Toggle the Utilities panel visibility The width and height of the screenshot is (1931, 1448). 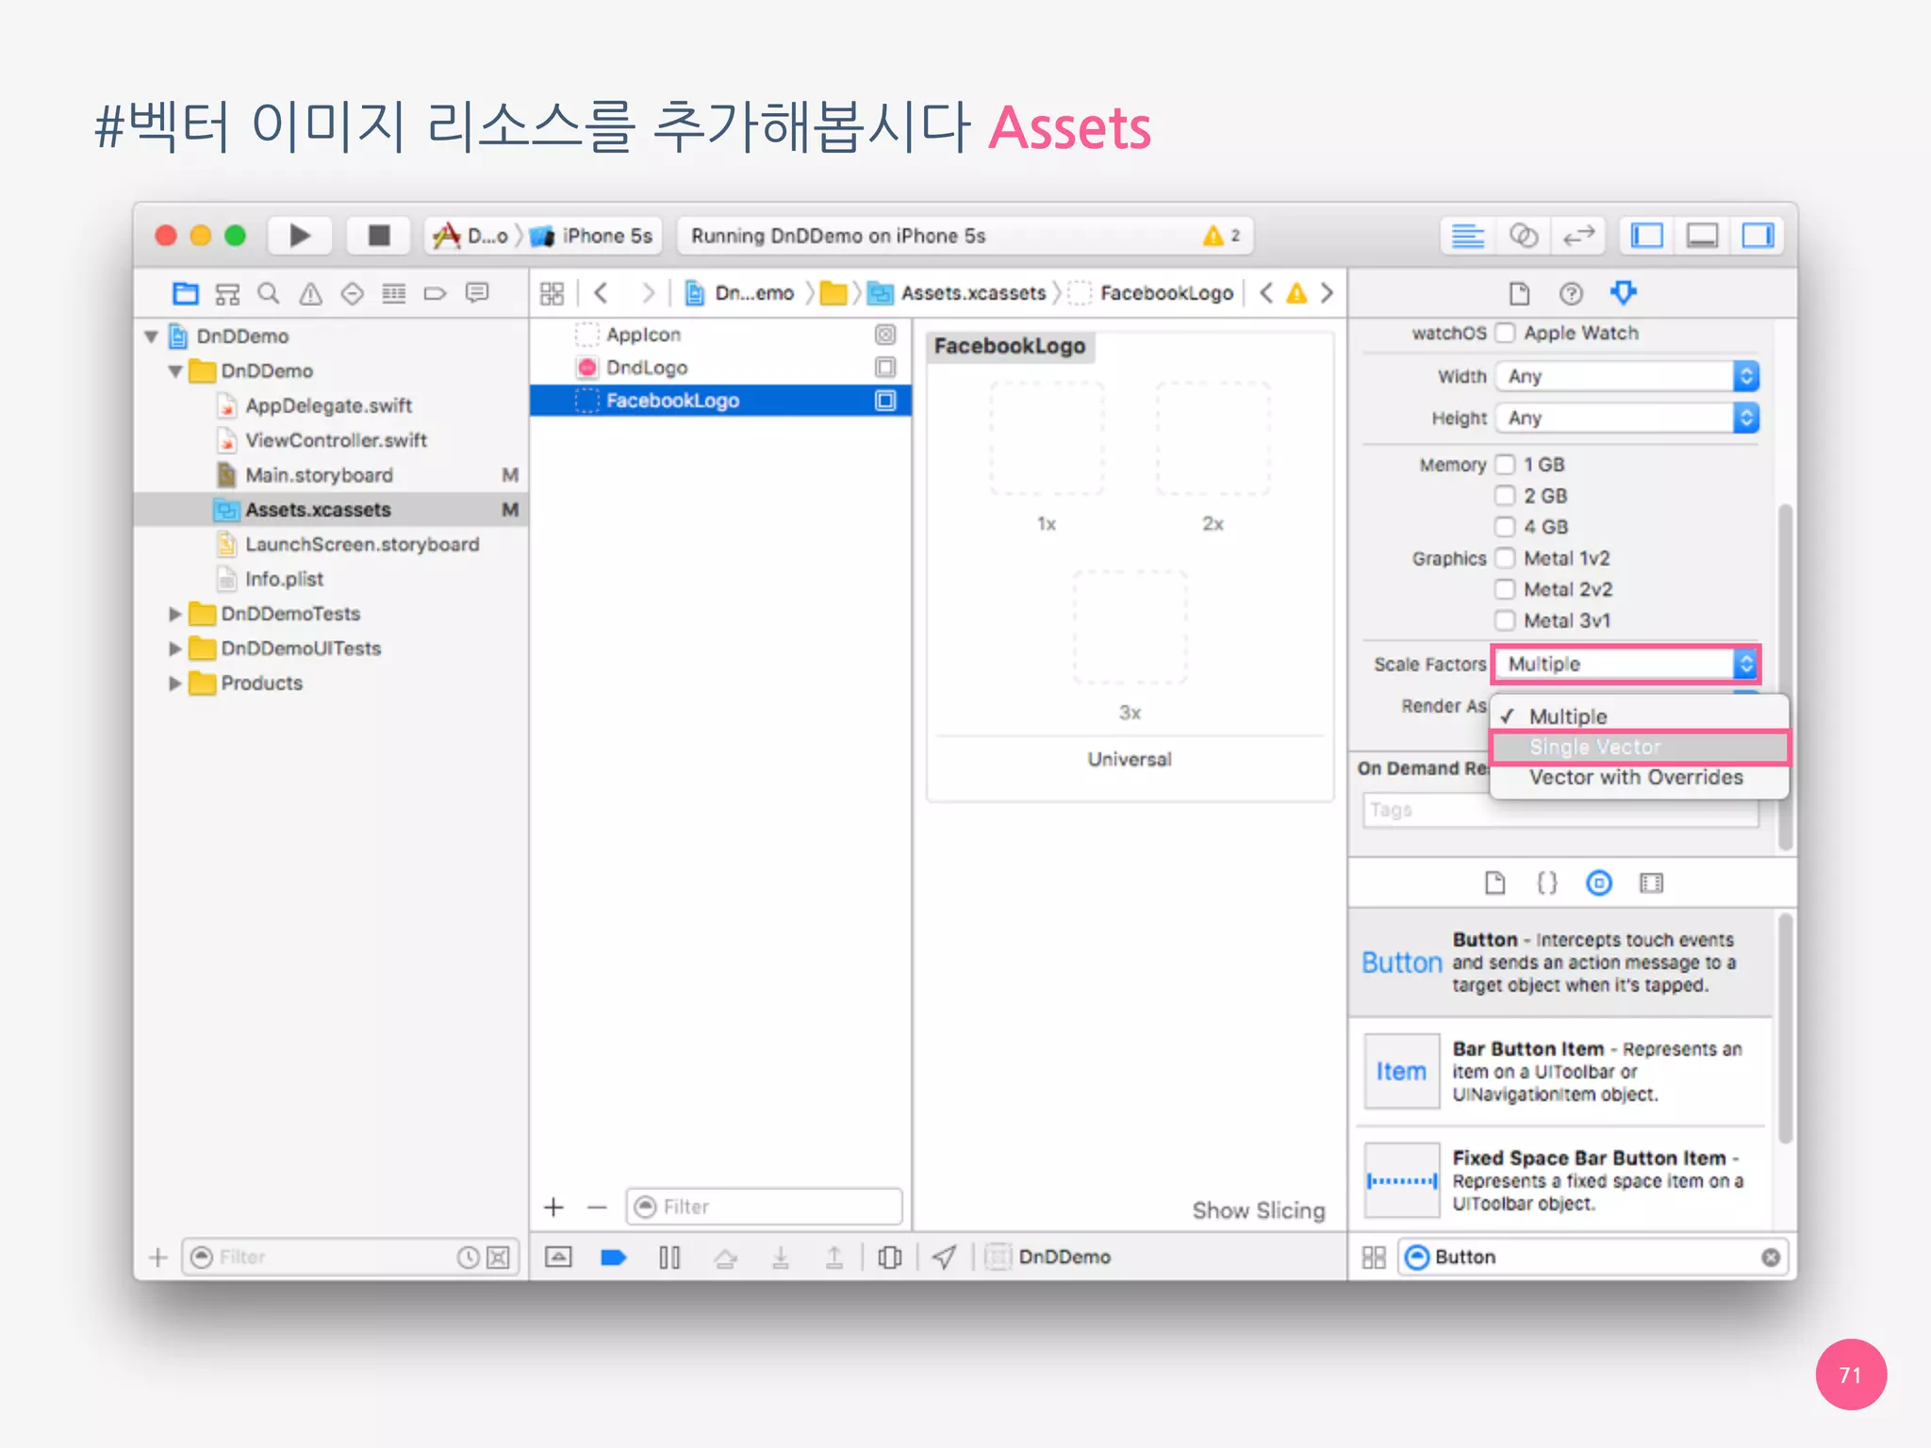coord(1758,236)
